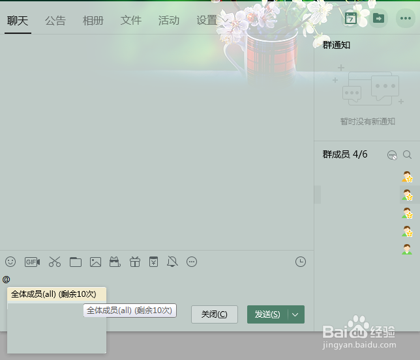Viewport: 420px width, 360px height.
Task: Go to the 活动 tab
Action: [169, 21]
